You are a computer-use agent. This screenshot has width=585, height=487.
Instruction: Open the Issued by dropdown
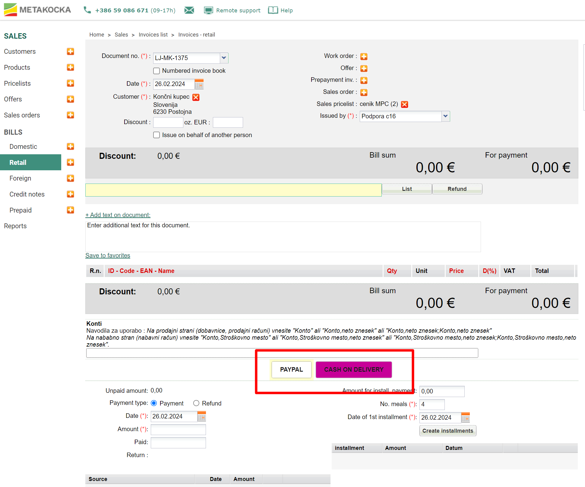[x=445, y=117]
